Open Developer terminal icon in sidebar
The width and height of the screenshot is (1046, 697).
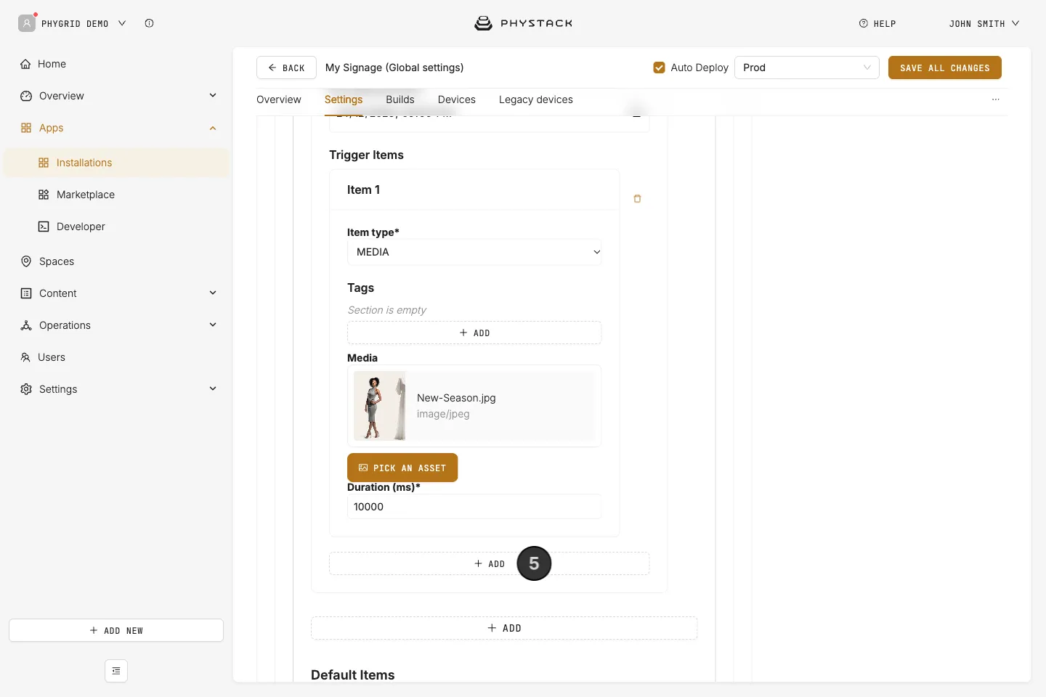point(44,227)
